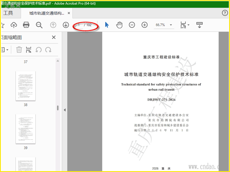The image size is (230, 172).
Task: Close the 城市轨道交通结构 document tab
Action: (x=69, y=13)
